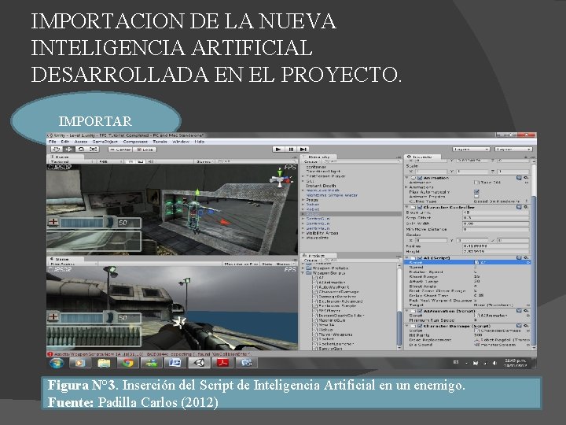This screenshot has height=425, width=566.
Task: Toggle the Play Automatically checkbox
Action: point(476,192)
